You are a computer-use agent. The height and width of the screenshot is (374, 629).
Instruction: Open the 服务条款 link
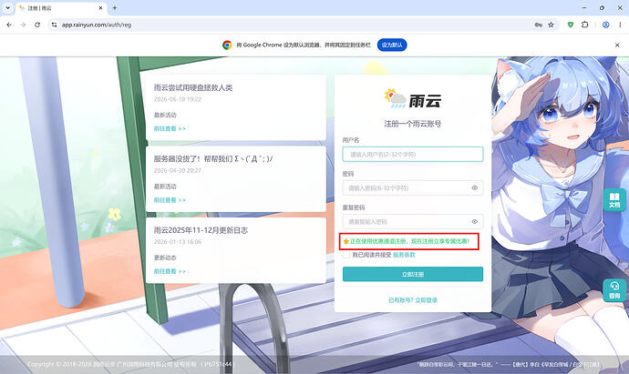coord(404,255)
